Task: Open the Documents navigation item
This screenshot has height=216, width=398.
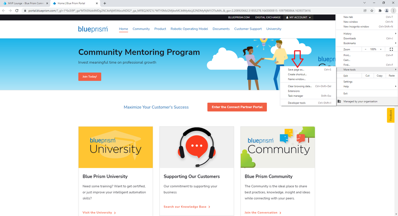Action: (221, 29)
